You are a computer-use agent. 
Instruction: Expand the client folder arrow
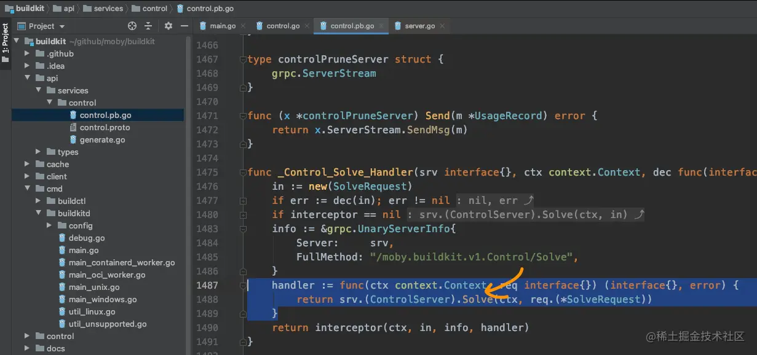[x=27, y=177]
